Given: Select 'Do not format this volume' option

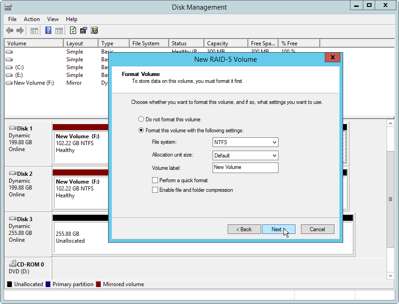Looking at the screenshot, I should (141, 119).
